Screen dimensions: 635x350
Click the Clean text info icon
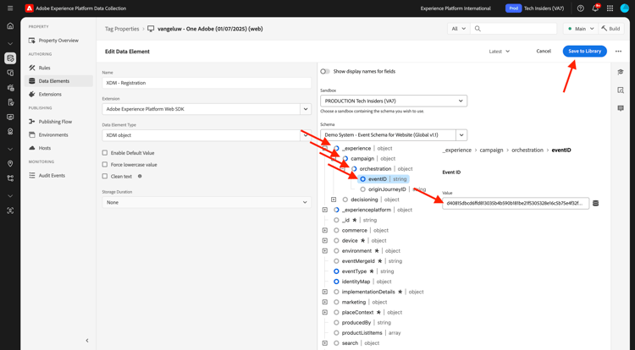tap(140, 176)
